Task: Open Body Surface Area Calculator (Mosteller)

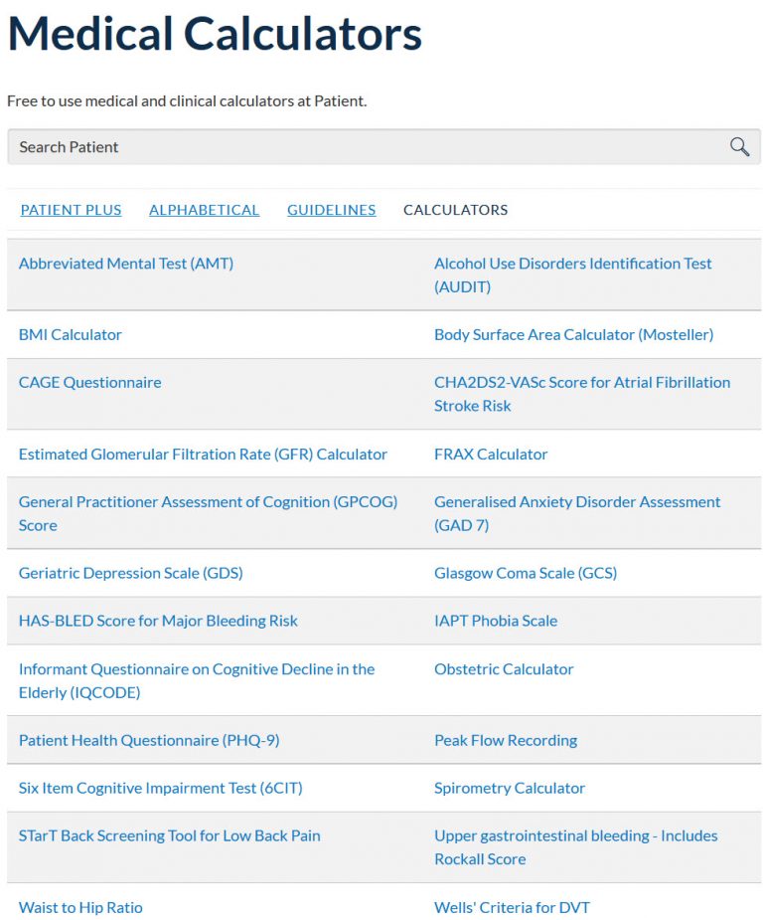Action: pos(573,334)
